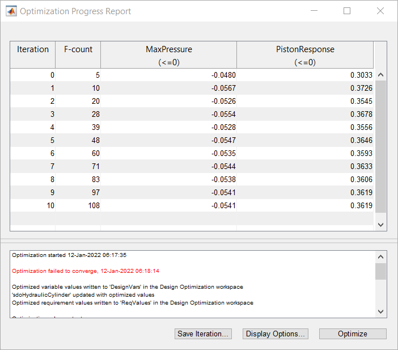
Task: Select MaxPressure value -0.0528
Action: coord(169,127)
